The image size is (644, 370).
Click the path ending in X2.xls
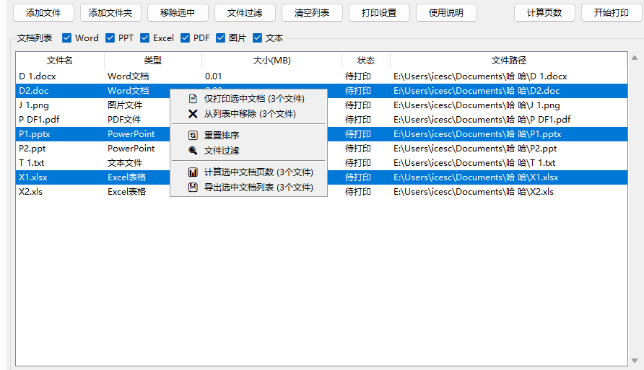click(x=474, y=192)
